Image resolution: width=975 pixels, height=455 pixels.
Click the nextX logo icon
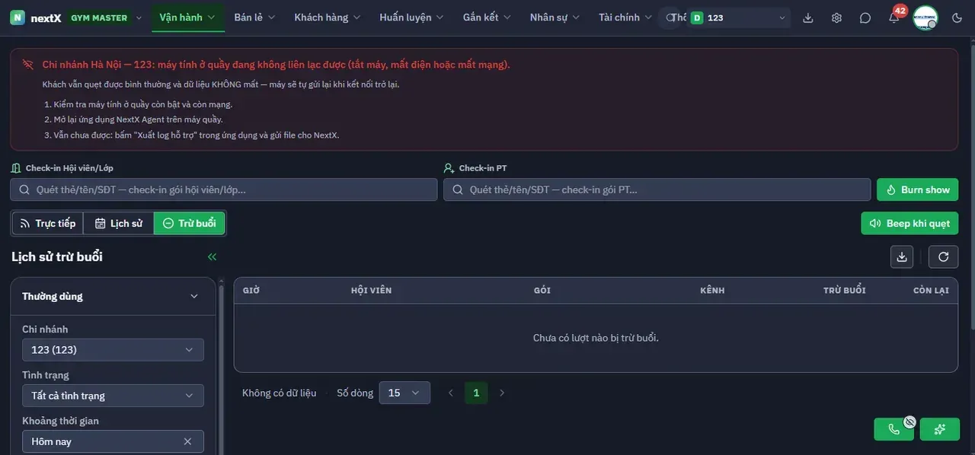click(18, 17)
